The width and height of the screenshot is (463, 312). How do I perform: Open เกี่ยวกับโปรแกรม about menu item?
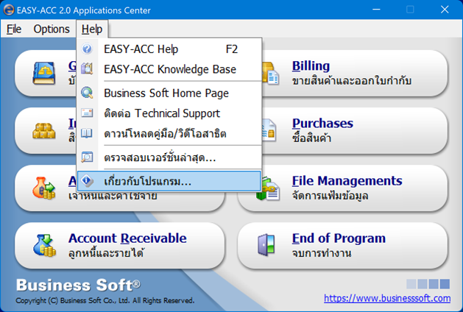pos(148,180)
